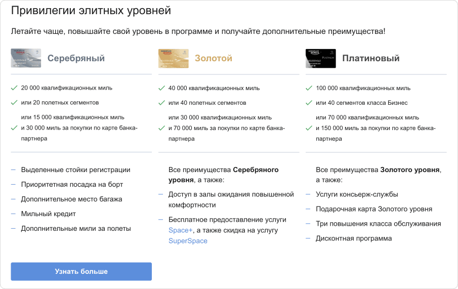This screenshot has height=289, width=458.
Task: Click the black Platinum card image
Action: [320, 58]
